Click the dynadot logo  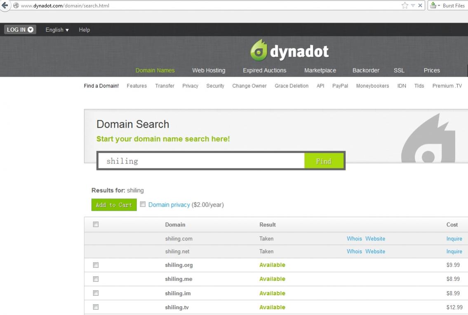point(289,50)
